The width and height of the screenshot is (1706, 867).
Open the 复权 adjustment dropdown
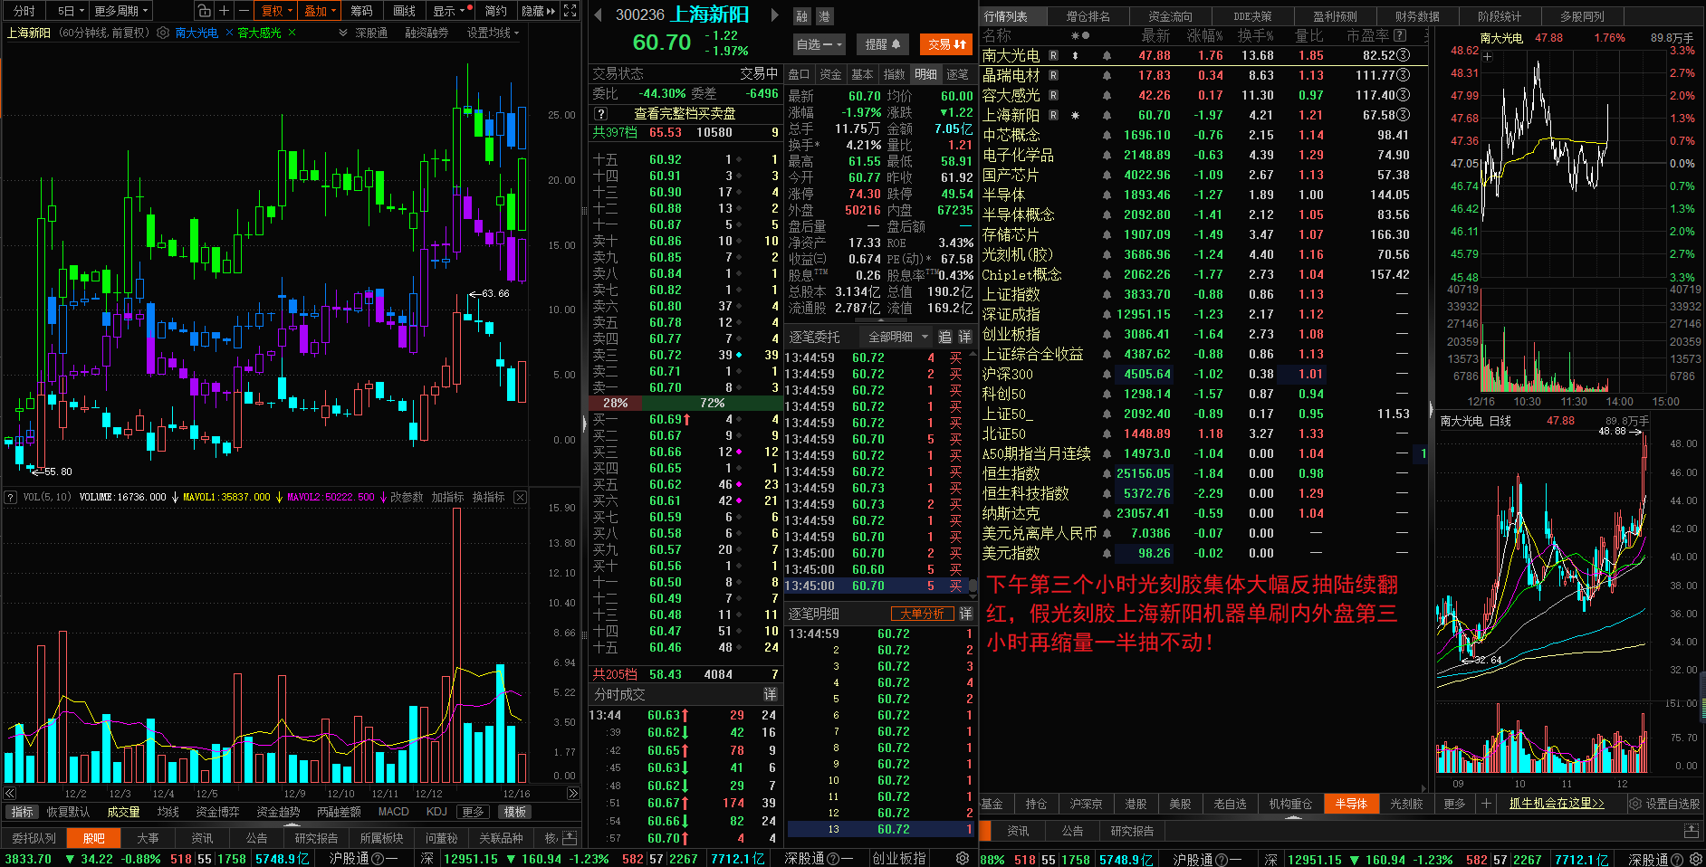(276, 11)
